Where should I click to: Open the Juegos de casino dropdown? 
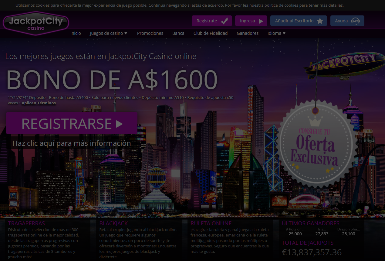tap(106, 33)
